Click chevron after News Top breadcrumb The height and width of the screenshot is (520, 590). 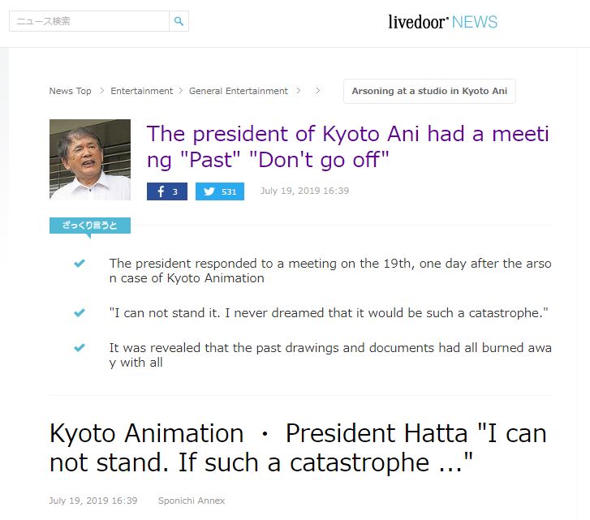(101, 91)
